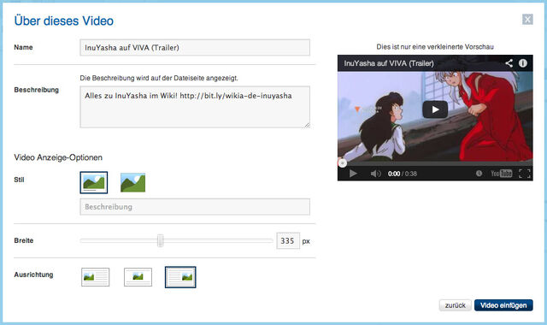Select the style with caption thumbnail
This screenshot has width=547, height=325.
point(94,182)
